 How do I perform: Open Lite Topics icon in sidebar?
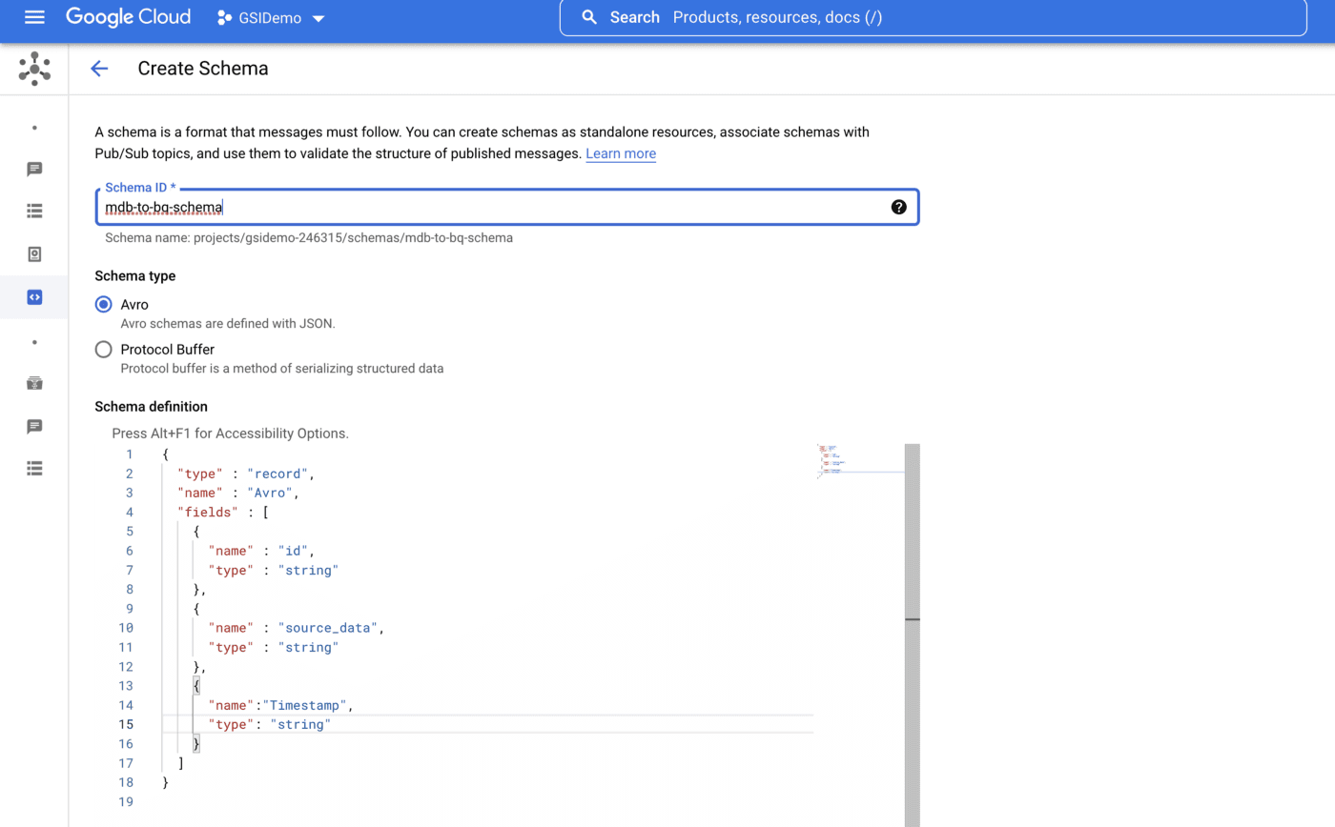tap(34, 426)
